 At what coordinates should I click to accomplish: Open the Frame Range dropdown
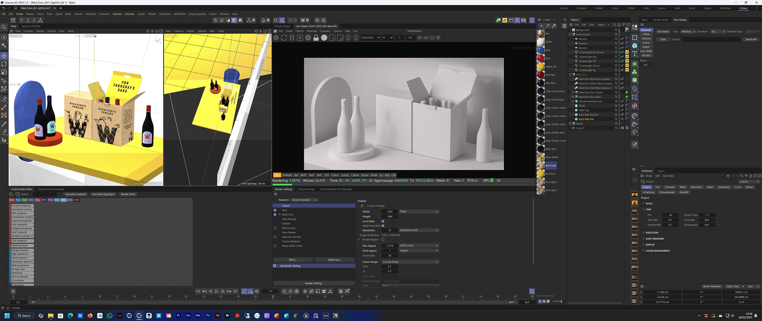(x=410, y=262)
